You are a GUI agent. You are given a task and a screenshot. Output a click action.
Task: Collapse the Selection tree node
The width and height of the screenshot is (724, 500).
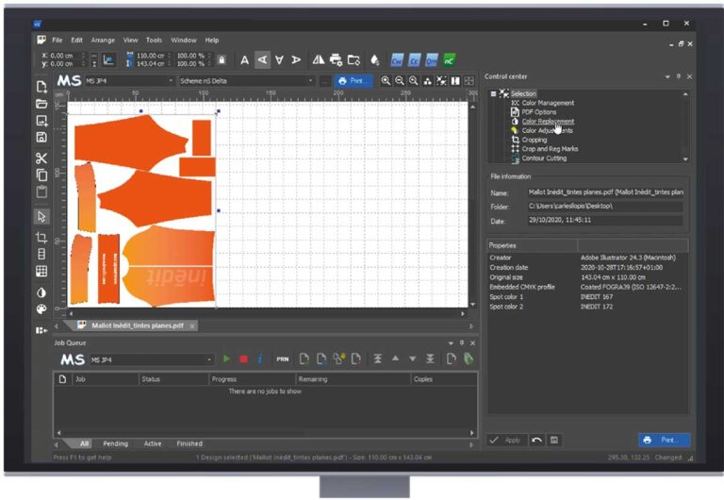[x=493, y=93]
